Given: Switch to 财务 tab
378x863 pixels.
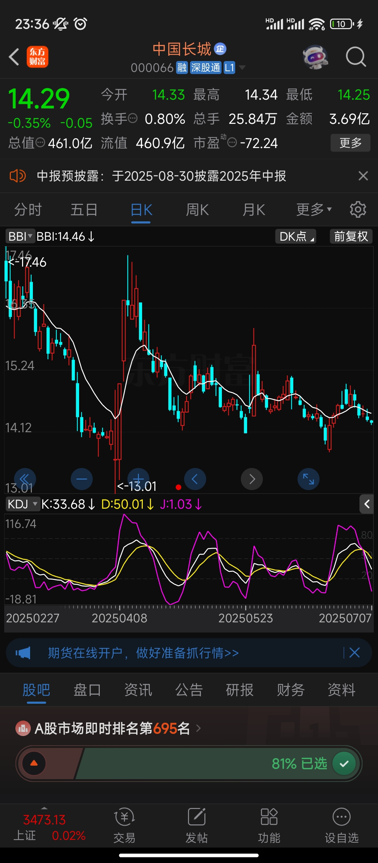Looking at the screenshot, I should (x=291, y=690).
